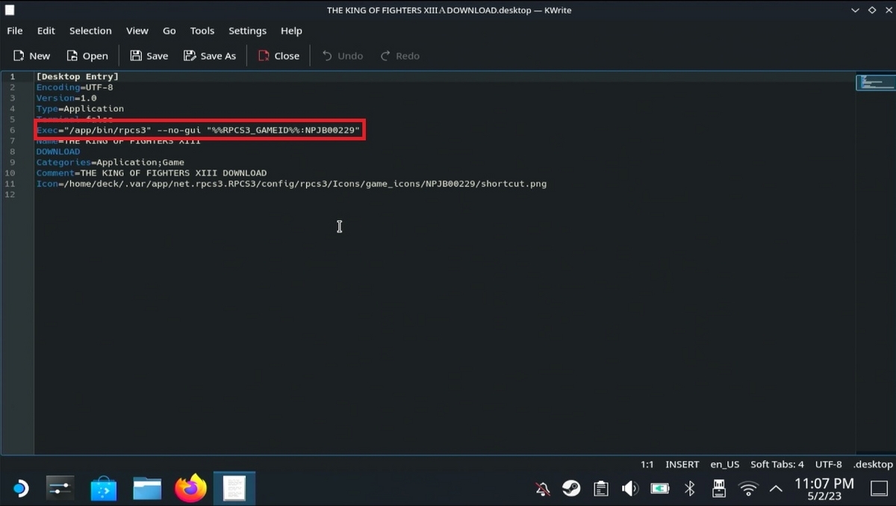Open the removable devices tray icon

tap(719, 489)
